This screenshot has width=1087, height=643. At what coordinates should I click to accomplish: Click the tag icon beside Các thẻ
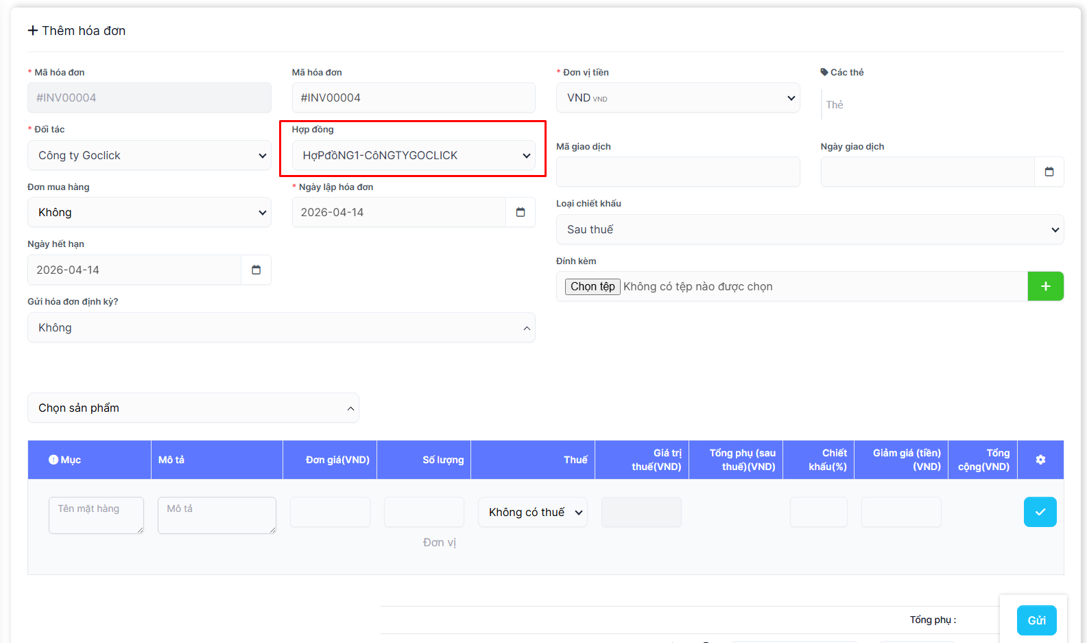point(824,72)
